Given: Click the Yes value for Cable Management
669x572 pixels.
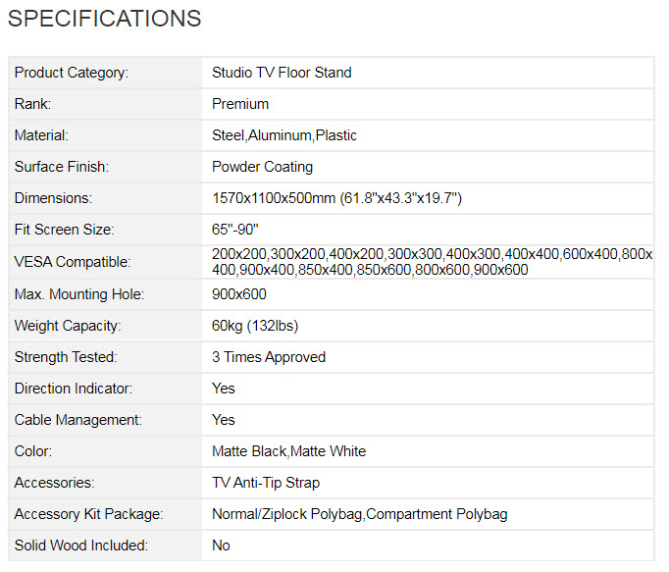Looking at the screenshot, I should (224, 420).
